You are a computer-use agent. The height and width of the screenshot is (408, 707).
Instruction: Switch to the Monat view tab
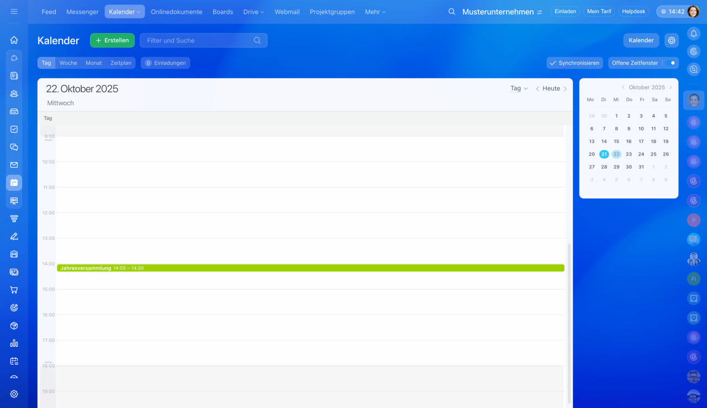(94, 63)
